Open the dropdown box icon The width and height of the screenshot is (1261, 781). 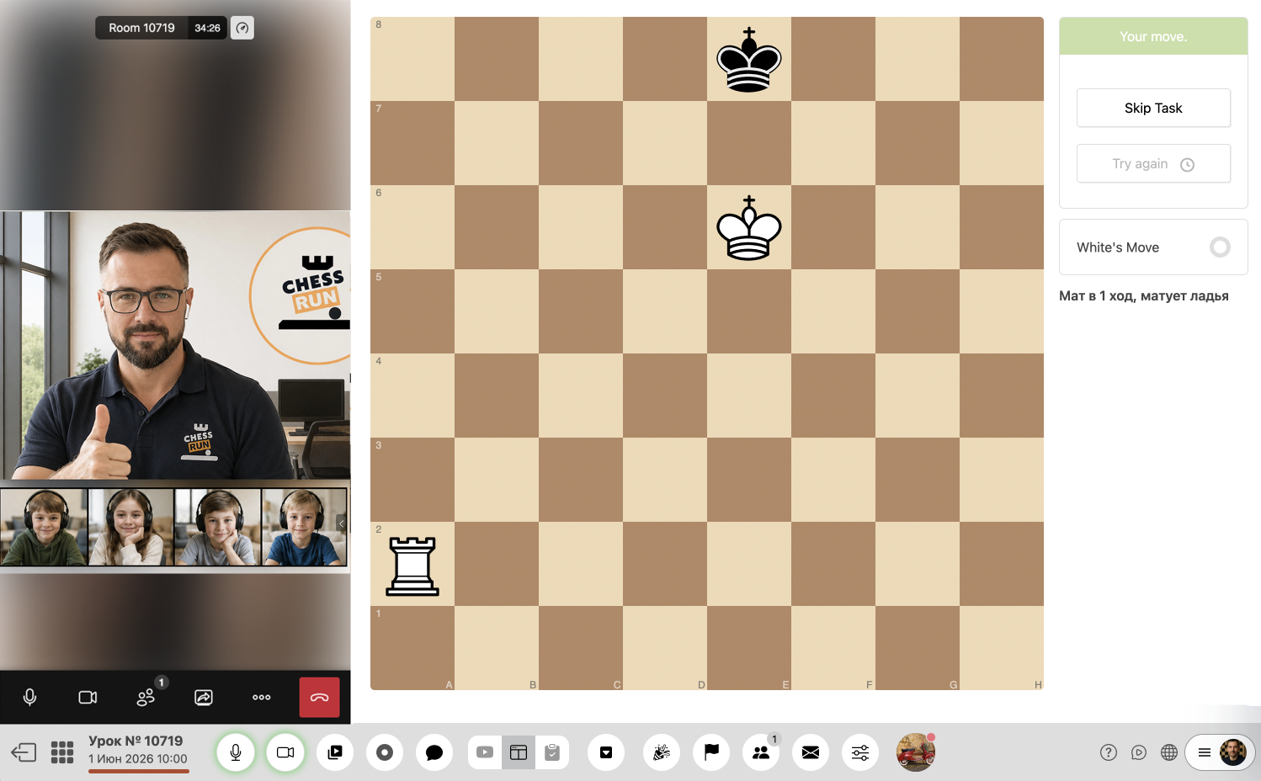click(x=606, y=752)
